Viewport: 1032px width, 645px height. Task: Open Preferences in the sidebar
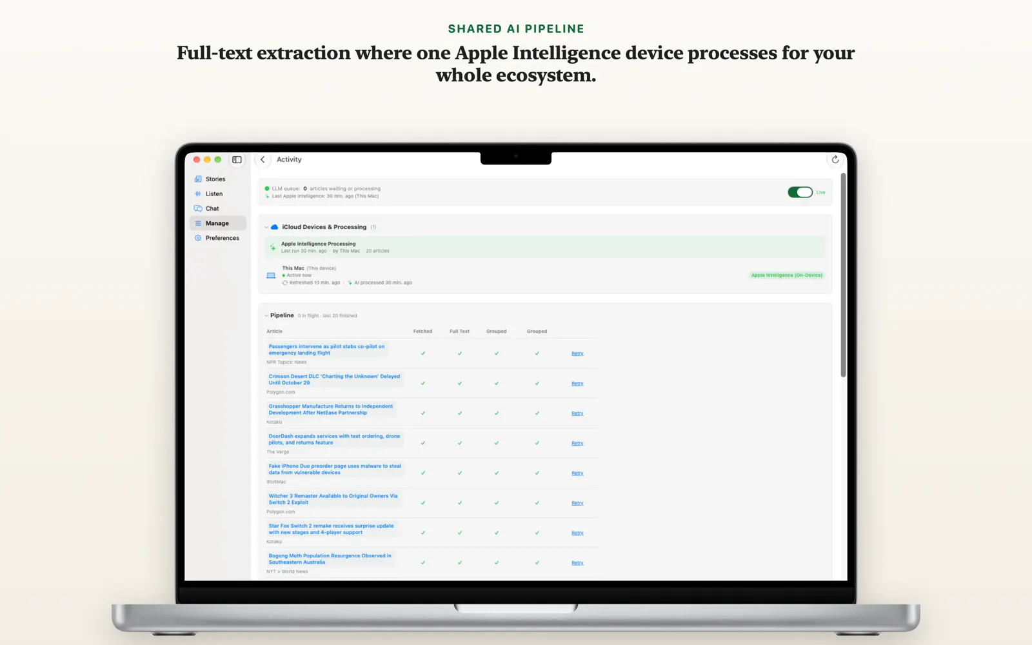pos(218,238)
